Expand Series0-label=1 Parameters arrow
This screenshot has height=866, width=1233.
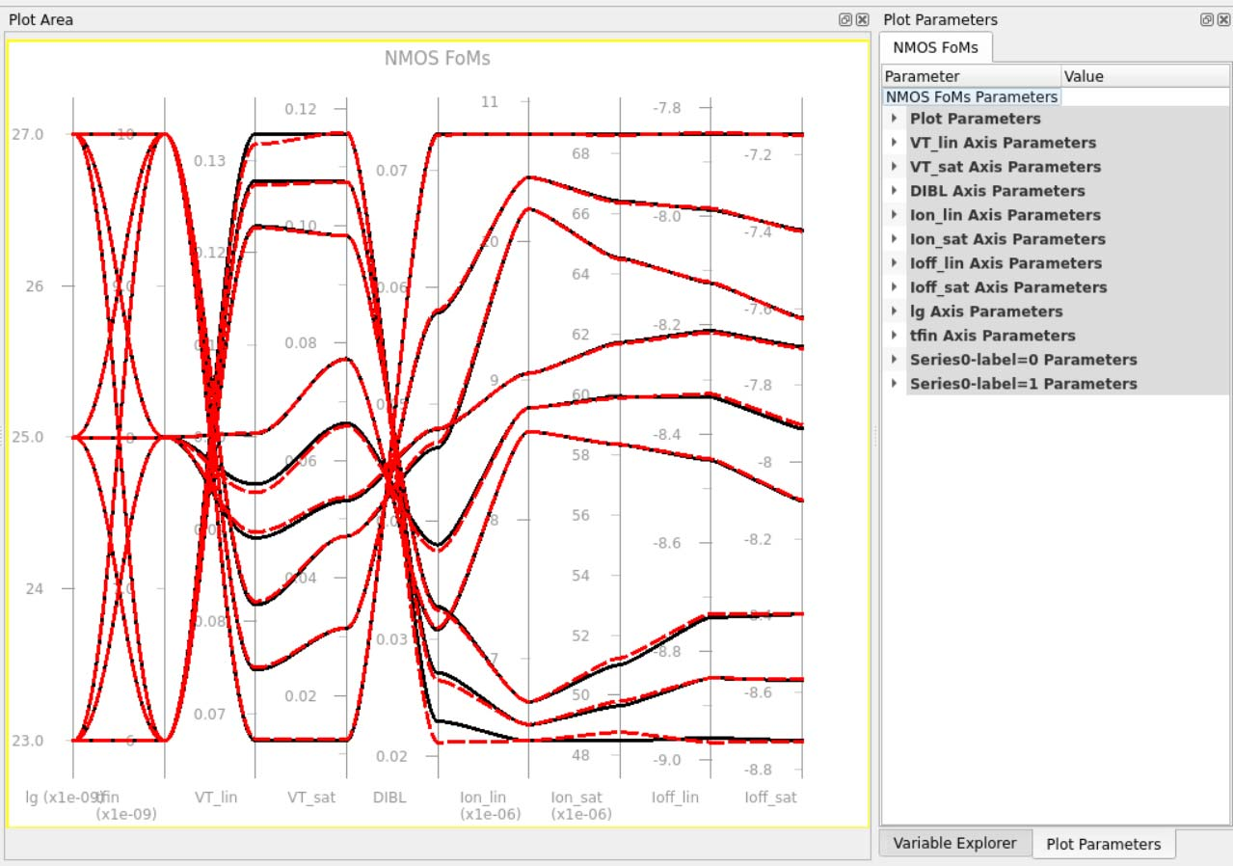895,384
